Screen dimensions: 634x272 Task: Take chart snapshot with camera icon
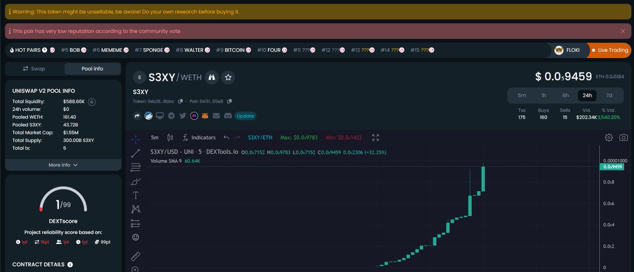point(623,137)
